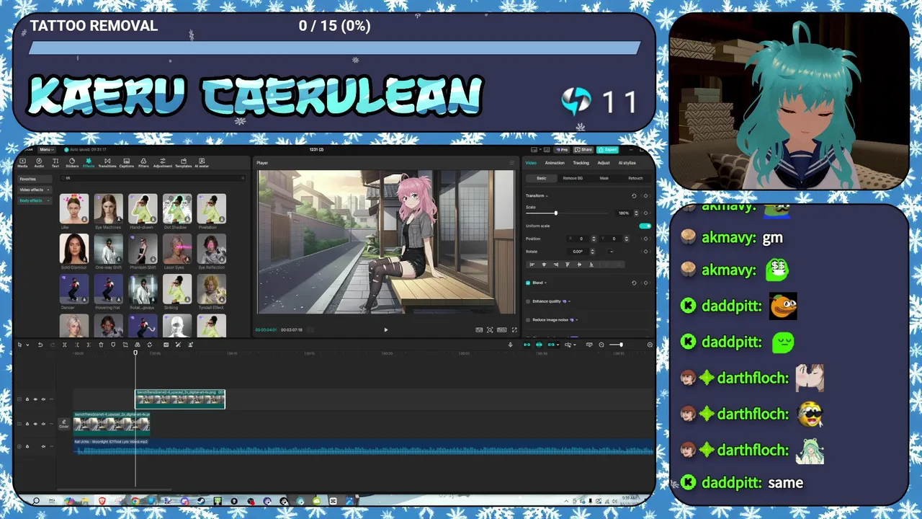Open the Text panel icon

click(x=55, y=163)
